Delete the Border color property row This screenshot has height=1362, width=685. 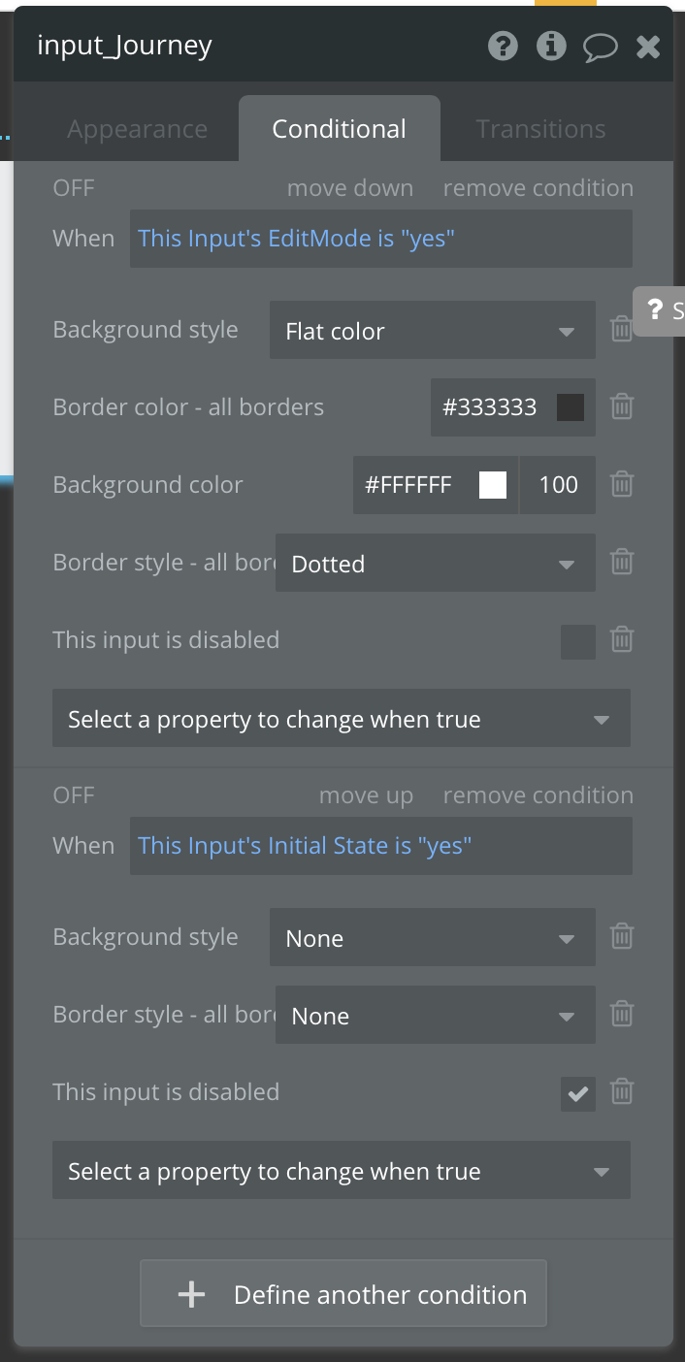tap(622, 406)
